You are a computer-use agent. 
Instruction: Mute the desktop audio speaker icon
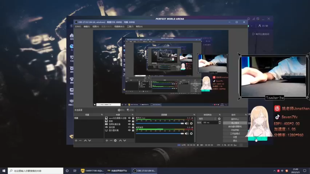[x=186, y=133]
